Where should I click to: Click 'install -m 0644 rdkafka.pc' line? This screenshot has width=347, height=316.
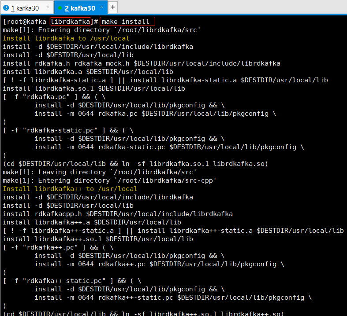pyautogui.click(x=155, y=114)
